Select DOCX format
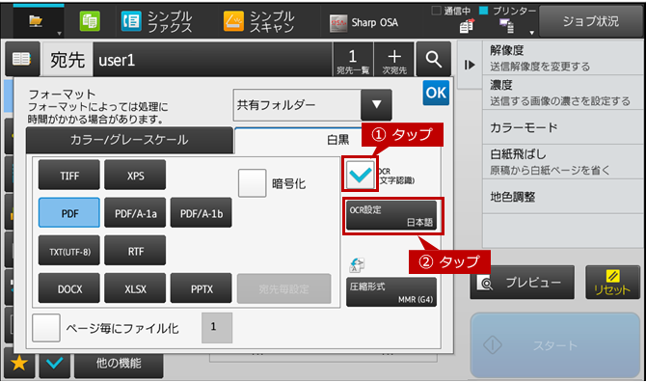This screenshot has width=646, height=382. click(69, 288)
